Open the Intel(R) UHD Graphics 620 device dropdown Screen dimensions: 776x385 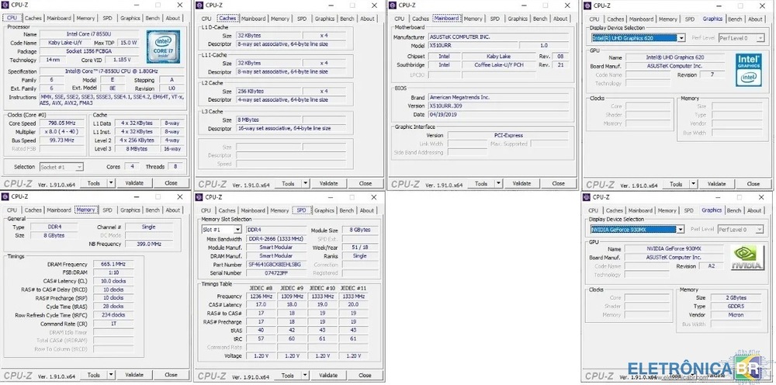(x=681, y=37)
